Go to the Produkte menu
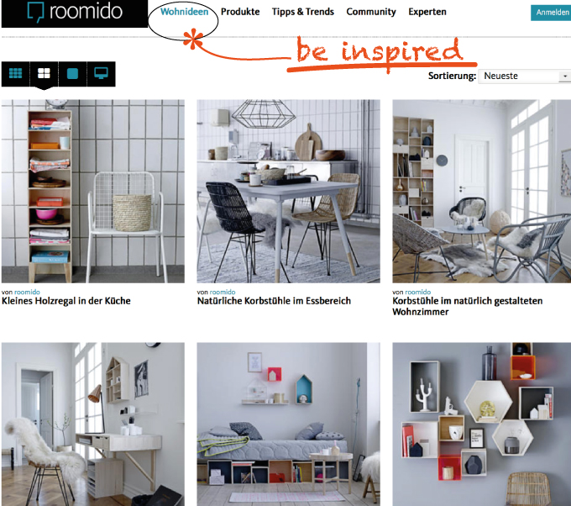The image size is (571, 506). coord(240,12)
